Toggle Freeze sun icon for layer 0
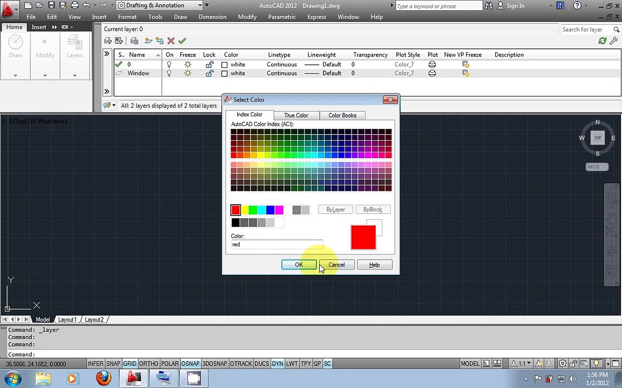The width and height of the screenshot is (622, 388). pyautogui.click(x=188, y=65)
